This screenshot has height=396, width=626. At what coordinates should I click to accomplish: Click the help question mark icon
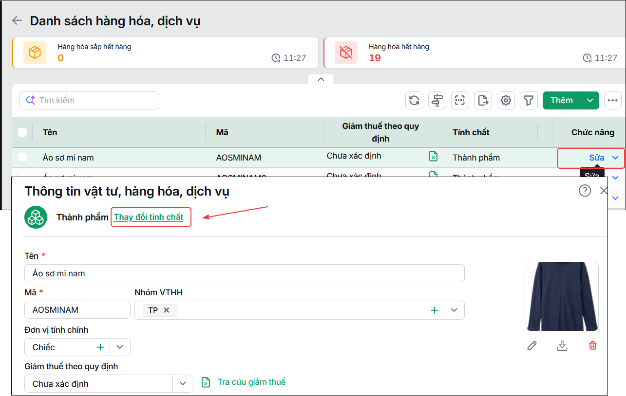click(x=585, y=191)
